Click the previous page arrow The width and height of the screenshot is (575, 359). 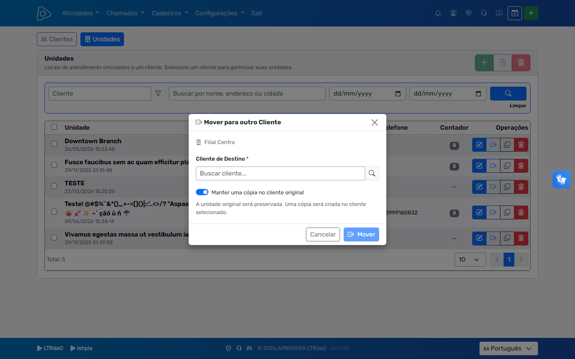click(x=496, y=259)
